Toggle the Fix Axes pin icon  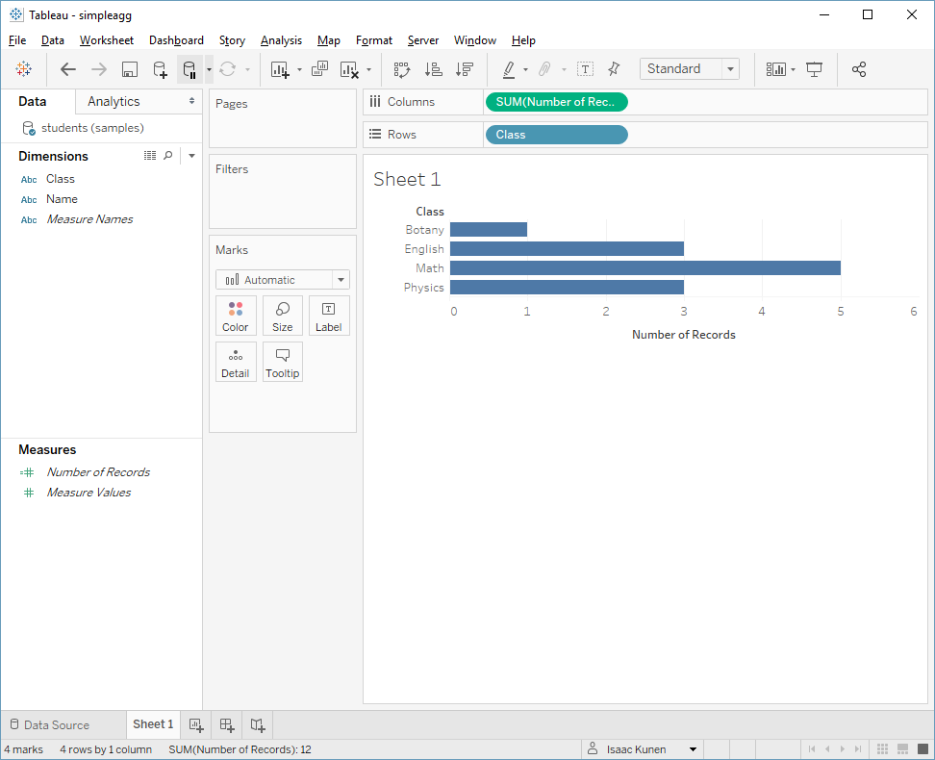(614, 69)
